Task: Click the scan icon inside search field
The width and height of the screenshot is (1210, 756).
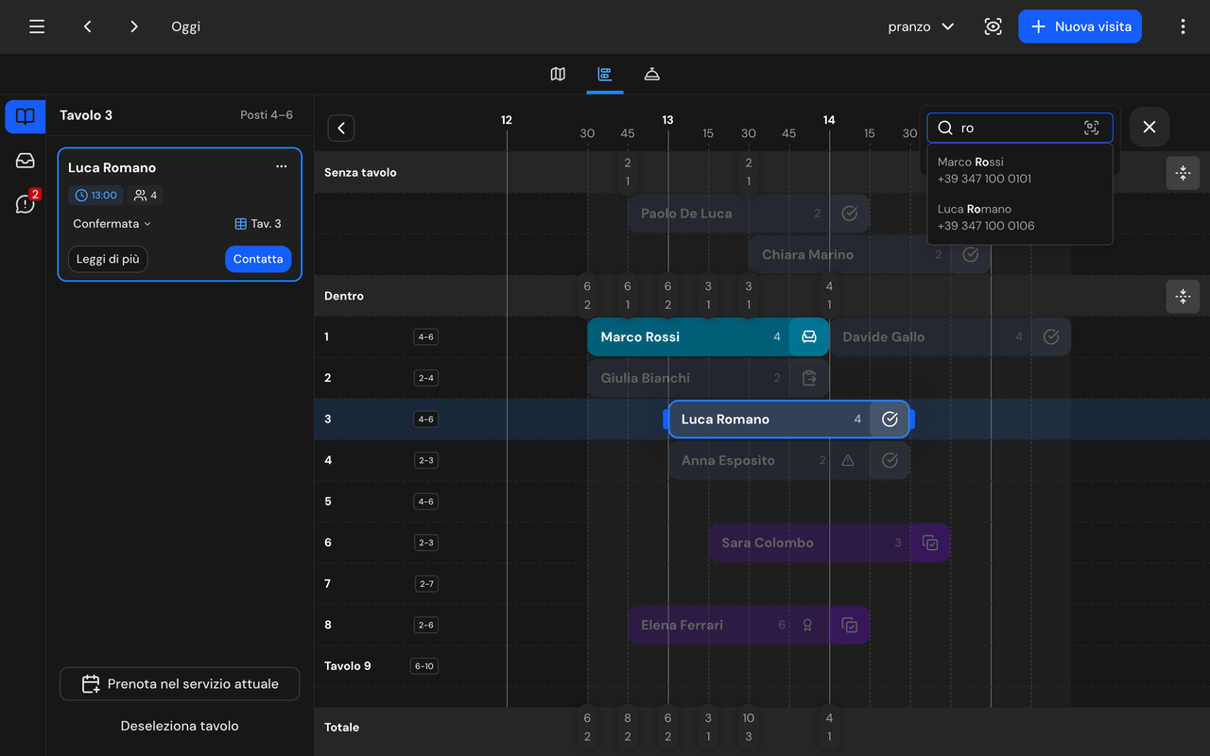Action: [x=1091, y=128]
